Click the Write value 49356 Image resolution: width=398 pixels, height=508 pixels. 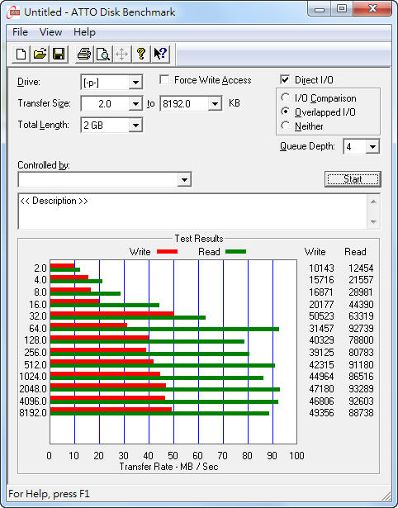321,413
